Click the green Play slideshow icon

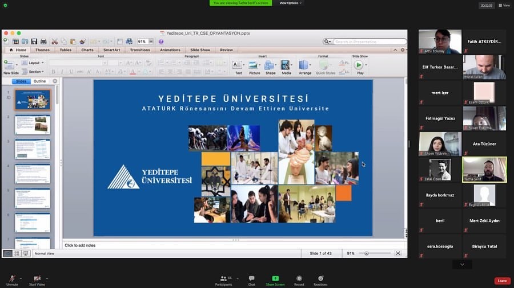pyautogui.click(x=359, y=65)
